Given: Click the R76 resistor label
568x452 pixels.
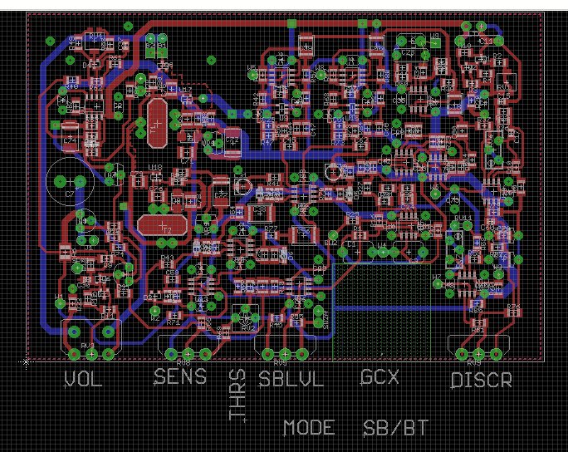Looking at the screenshot, I should pos(513,307).
